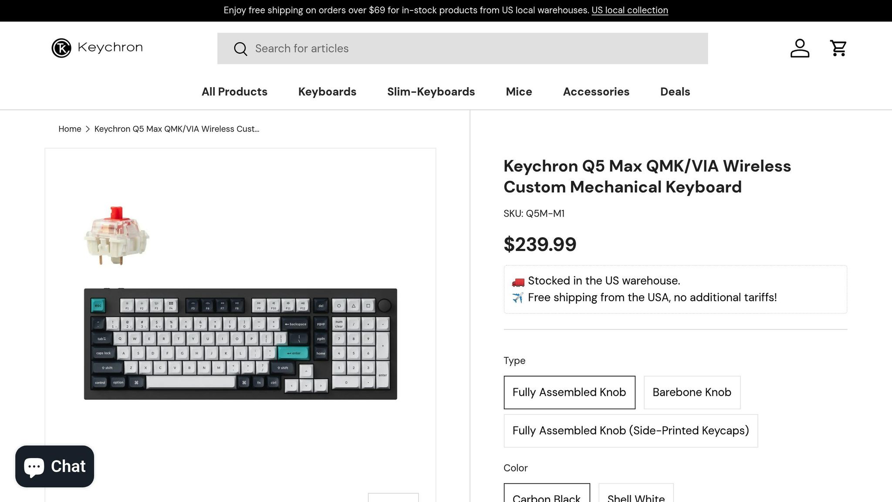Choose Fully Assembled Knob with Side-Printed Keycaps

pos(630,431)
